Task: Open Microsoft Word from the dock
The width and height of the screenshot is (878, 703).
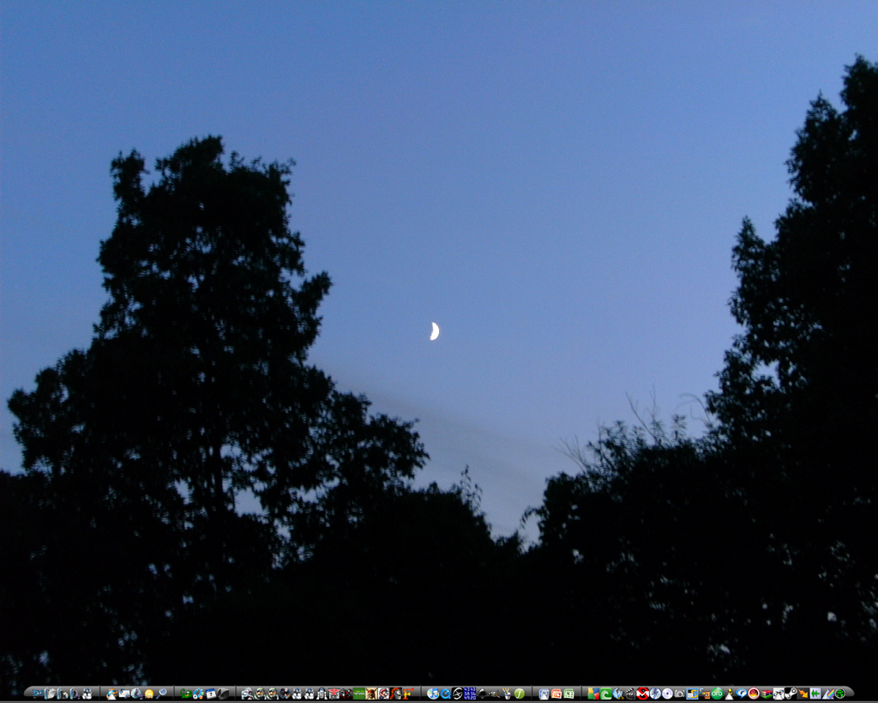Action: (x=544, y=694)
